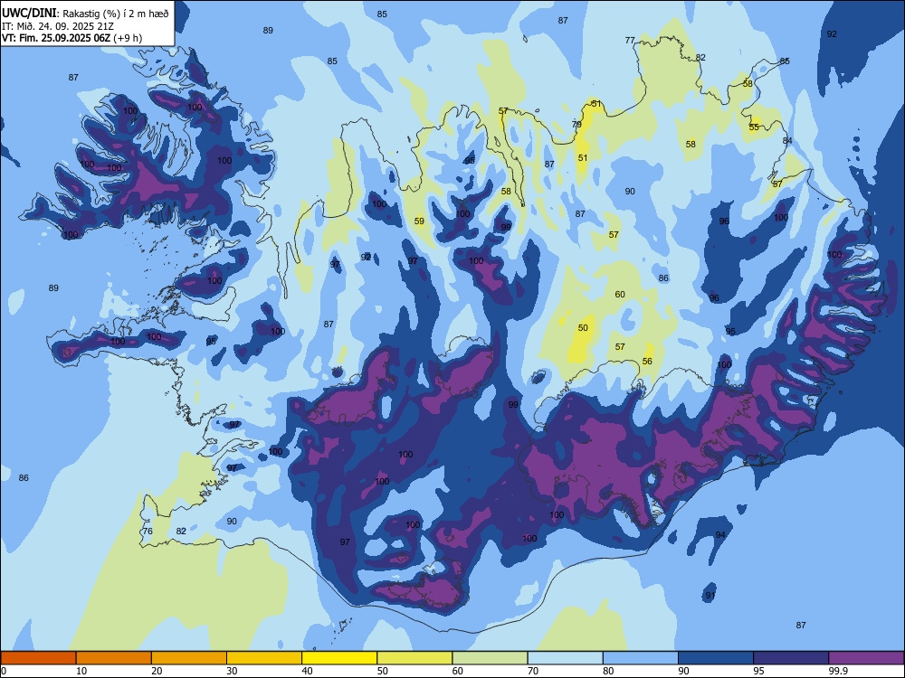
Task: Click the title text "UWC/DINI: Rakastig (%) í 2 m hæð"
Action: [85, 14]
